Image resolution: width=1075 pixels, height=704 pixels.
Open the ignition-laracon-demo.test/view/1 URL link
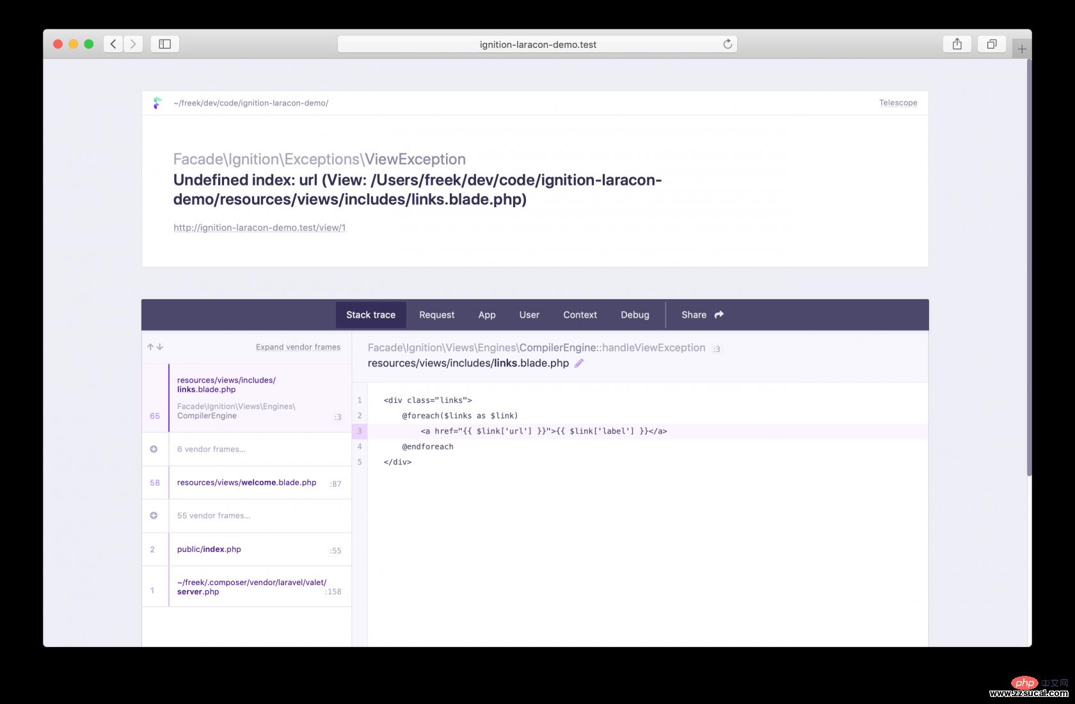(x=259, y=228)
